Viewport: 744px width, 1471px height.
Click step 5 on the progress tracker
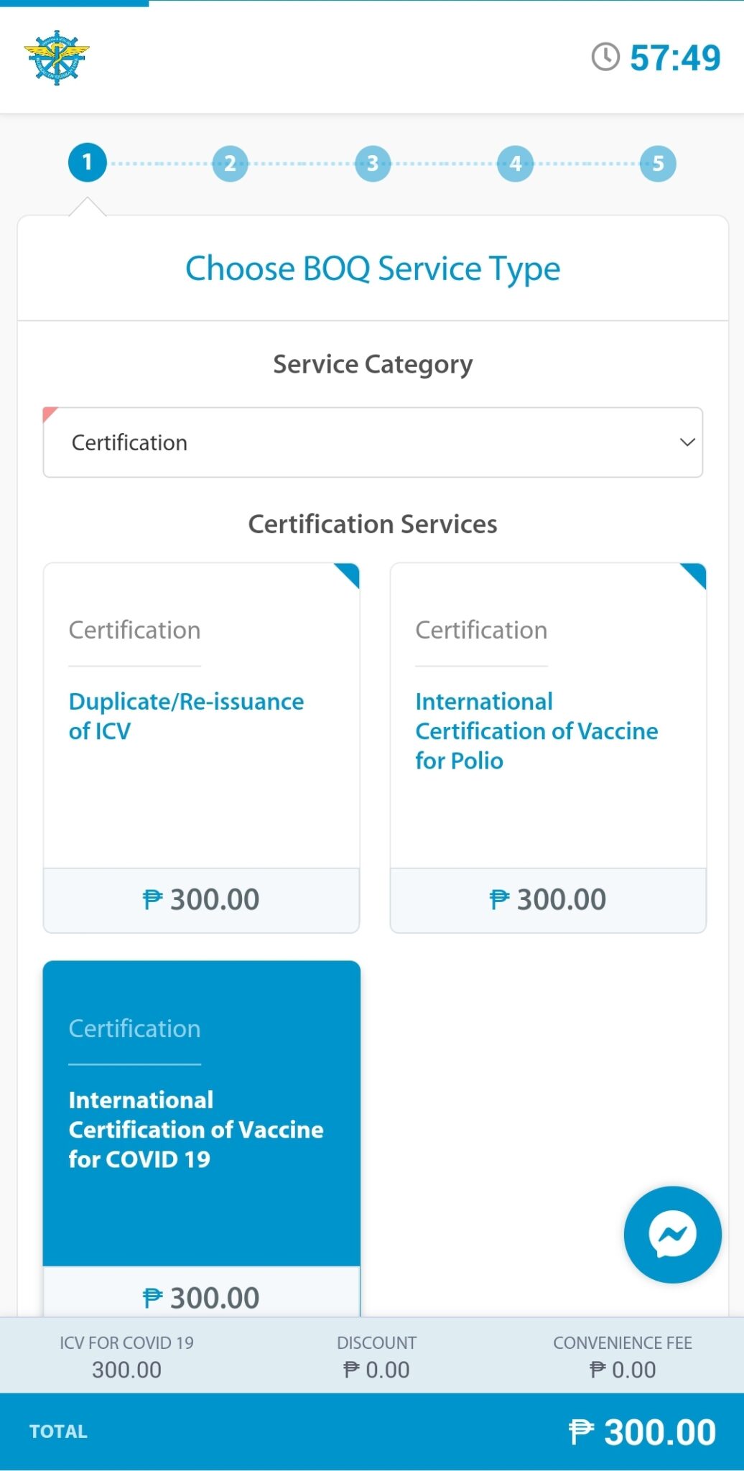click(x=658, y=163)
